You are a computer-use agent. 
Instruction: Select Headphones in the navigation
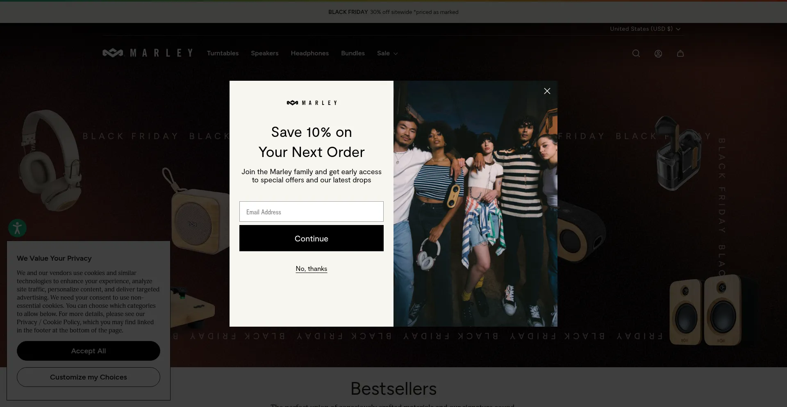[310, 53]
